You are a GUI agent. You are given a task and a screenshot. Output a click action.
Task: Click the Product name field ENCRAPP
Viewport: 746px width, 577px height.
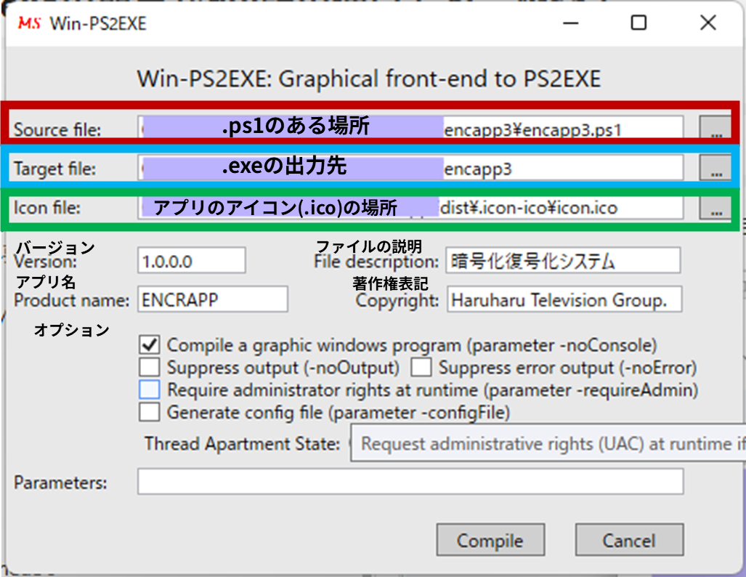pyautogui.click(x=213, y=299)
